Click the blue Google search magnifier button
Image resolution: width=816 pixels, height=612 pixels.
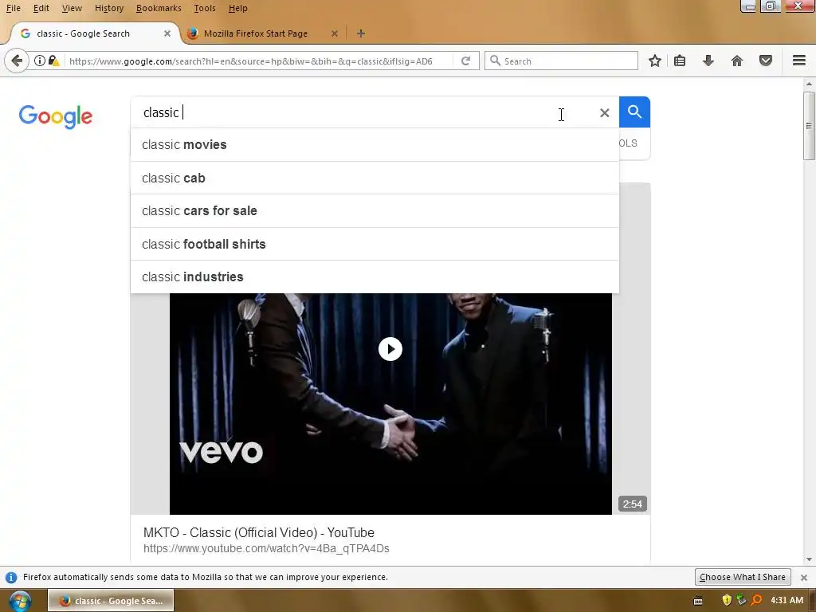pyautogui.click(x=634, y=112)
